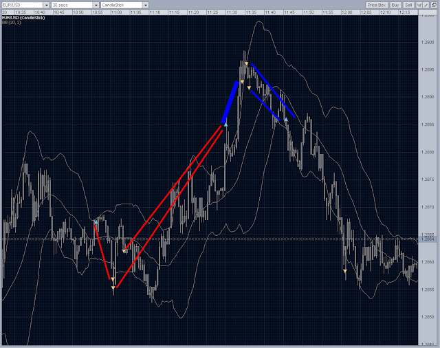Click the 1.2855 price axis label
The image size is (440, 348).
(428, 290)
